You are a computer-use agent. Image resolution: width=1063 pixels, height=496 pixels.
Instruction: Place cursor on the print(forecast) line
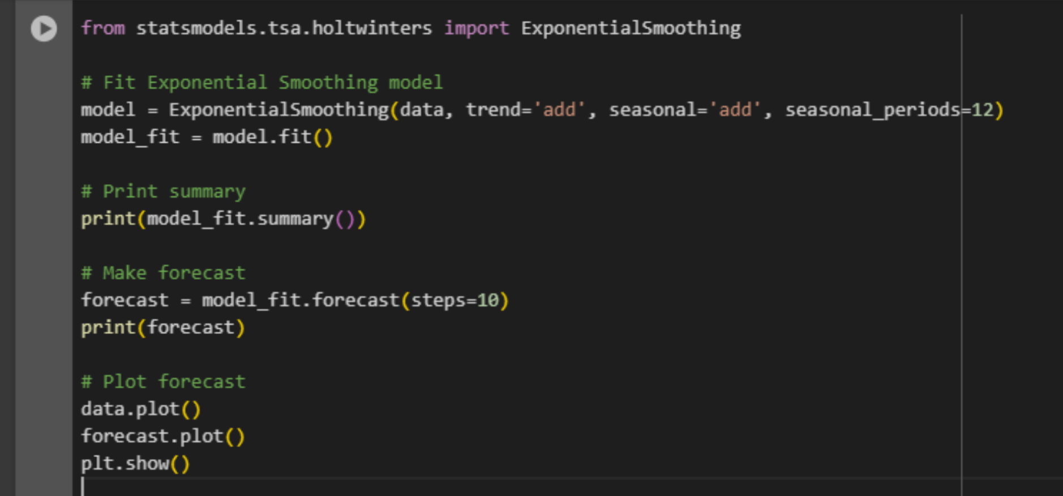pos(163,327)
